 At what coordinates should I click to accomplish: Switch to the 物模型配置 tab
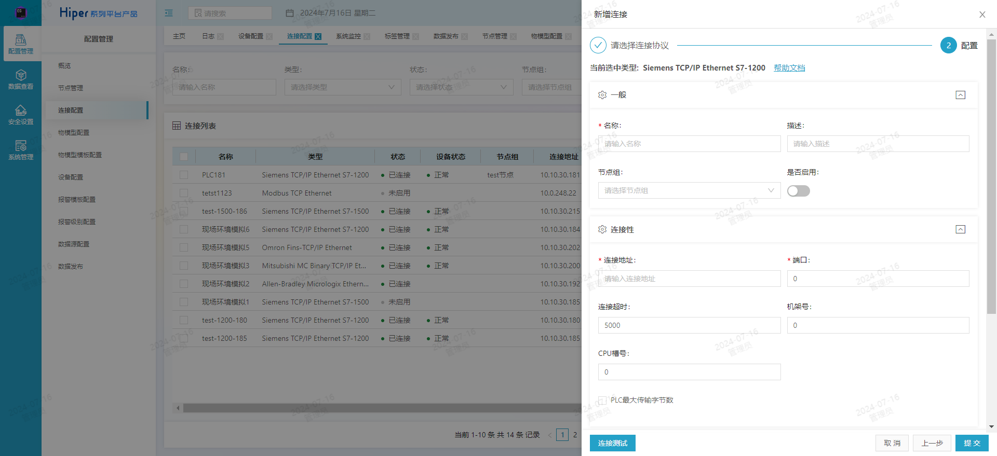point(546,36)
